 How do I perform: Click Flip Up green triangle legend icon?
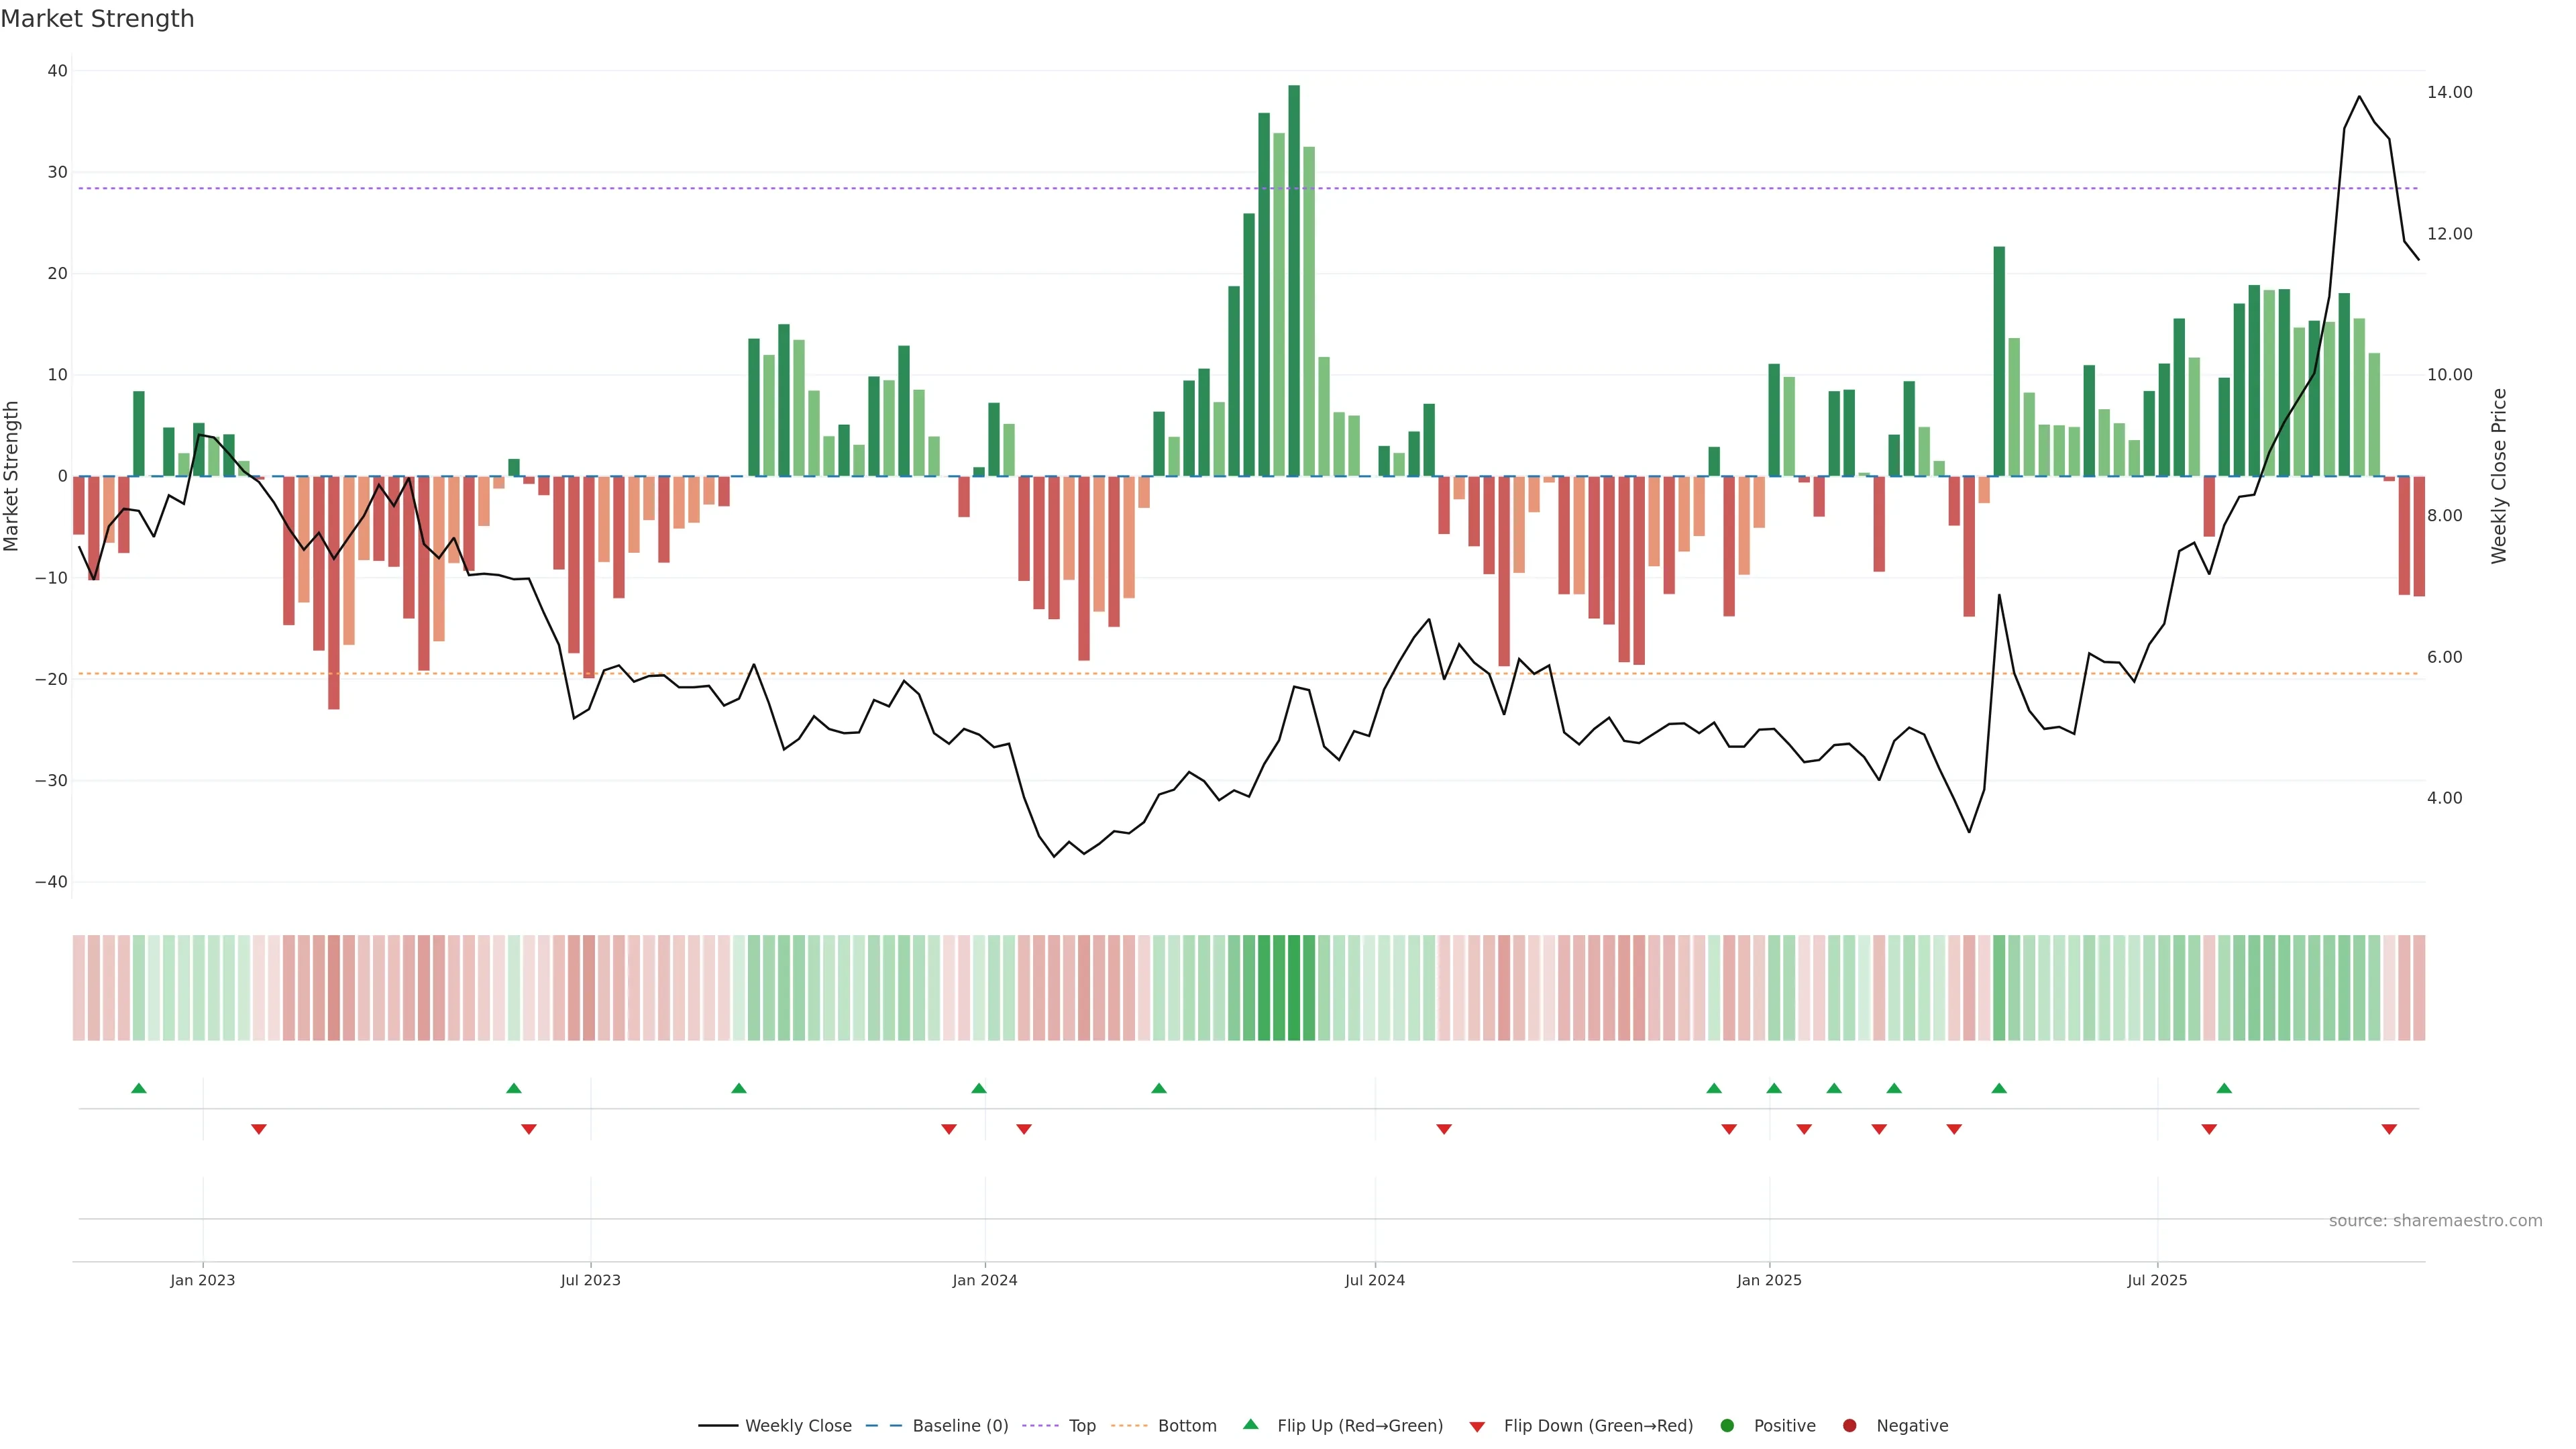[1250, 1425]
